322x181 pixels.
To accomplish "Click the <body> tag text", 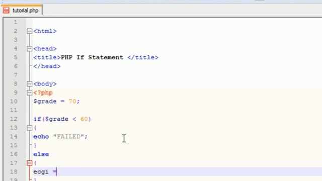I will tap(45, 84).
